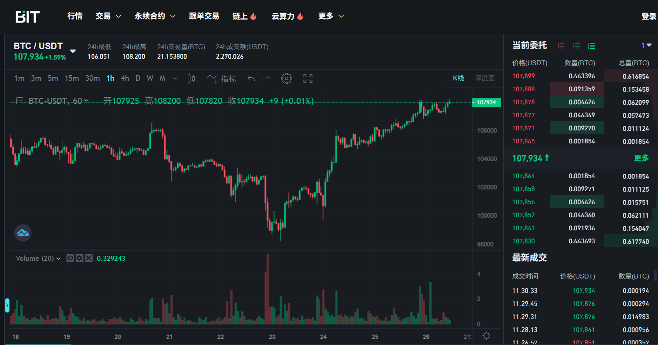Enter fullscreen chart mode
This screenshot has width=658, height=345.
point(308,78)
